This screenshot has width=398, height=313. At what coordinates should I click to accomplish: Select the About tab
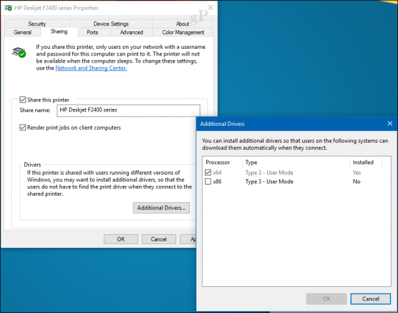click(183, 23)
